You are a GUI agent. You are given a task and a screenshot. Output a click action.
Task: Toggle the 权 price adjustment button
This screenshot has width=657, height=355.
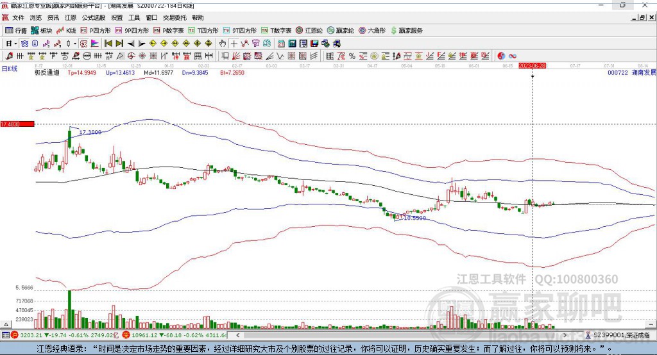click(83, 44)
